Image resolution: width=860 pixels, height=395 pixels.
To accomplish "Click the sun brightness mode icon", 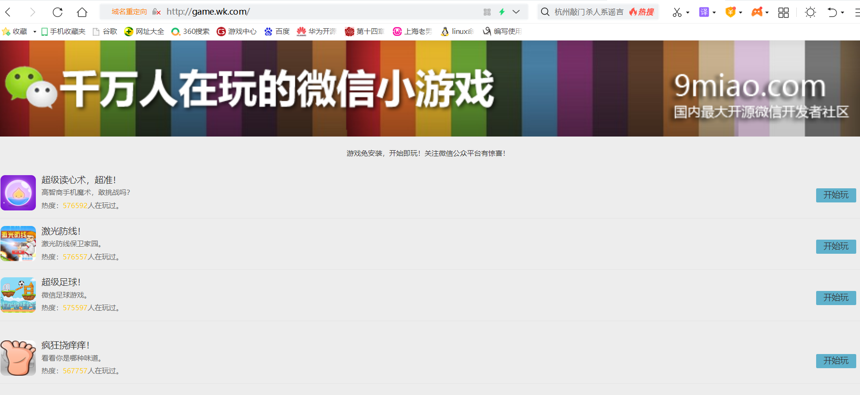I will (810, 12).
